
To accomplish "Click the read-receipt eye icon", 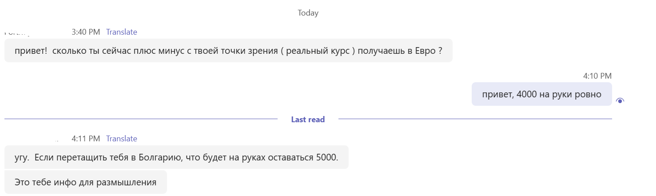I will pos(620,101).
